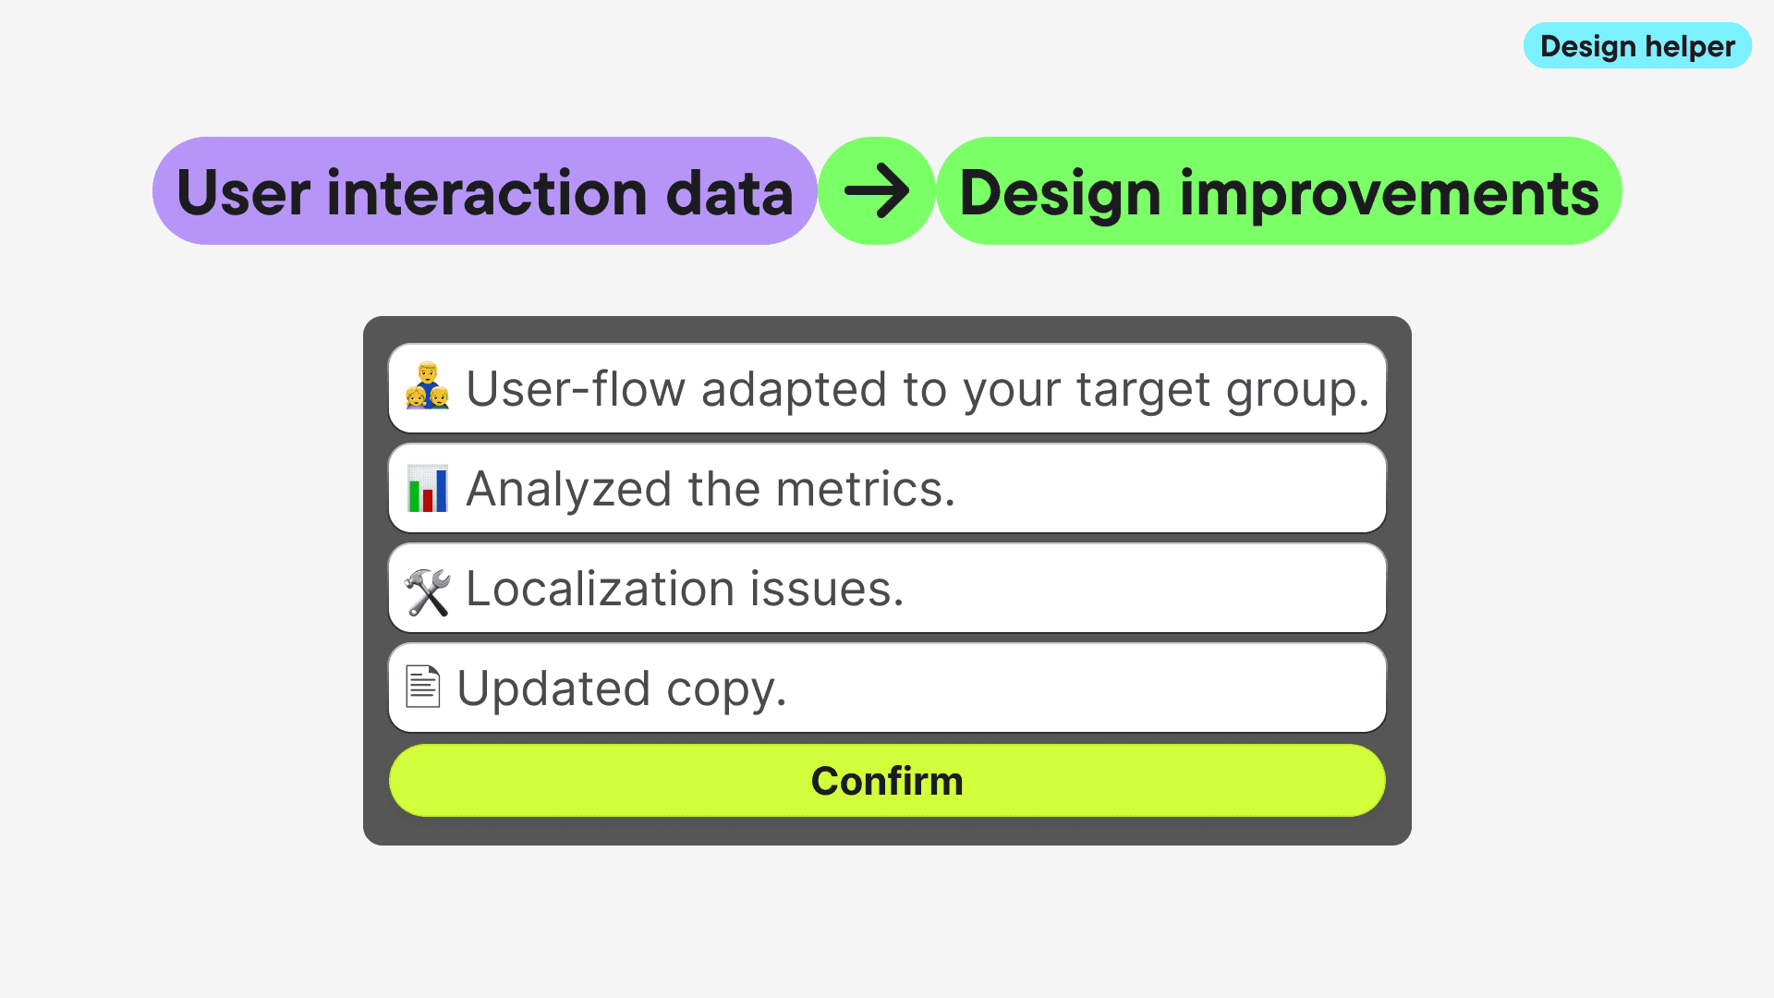Click the hammer and wrench icon

tap(427, 591)
